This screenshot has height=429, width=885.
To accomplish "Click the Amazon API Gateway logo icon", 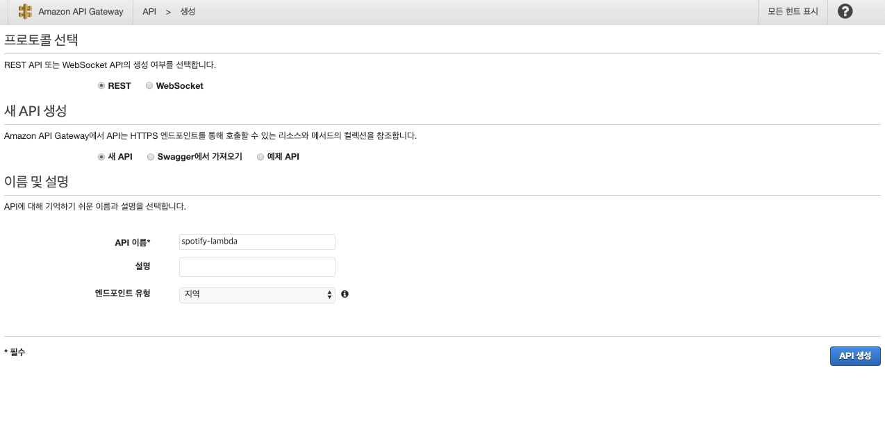I will click(x=26, y=12).
